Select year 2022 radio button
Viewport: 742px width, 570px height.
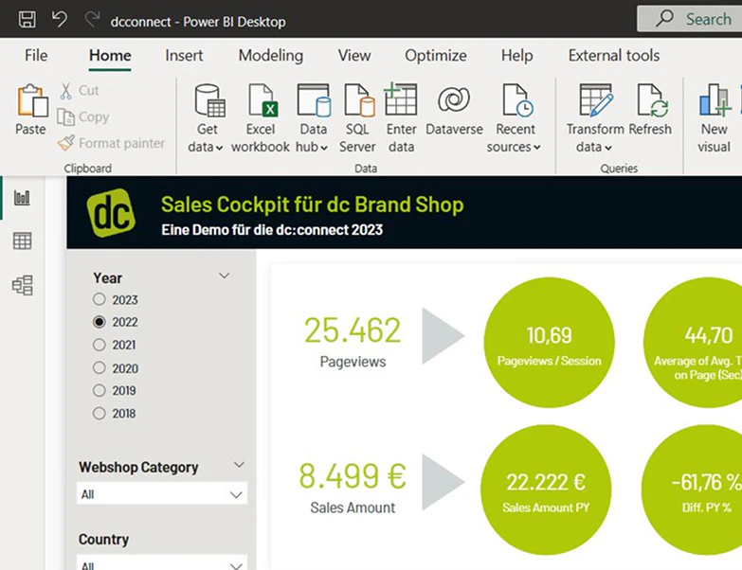click(99, 322)
